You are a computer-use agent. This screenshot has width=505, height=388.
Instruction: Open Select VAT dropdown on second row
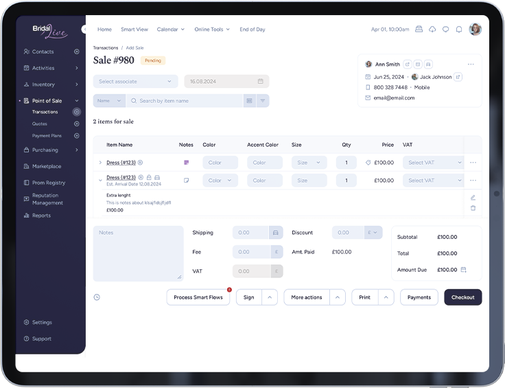click(433, 181)
